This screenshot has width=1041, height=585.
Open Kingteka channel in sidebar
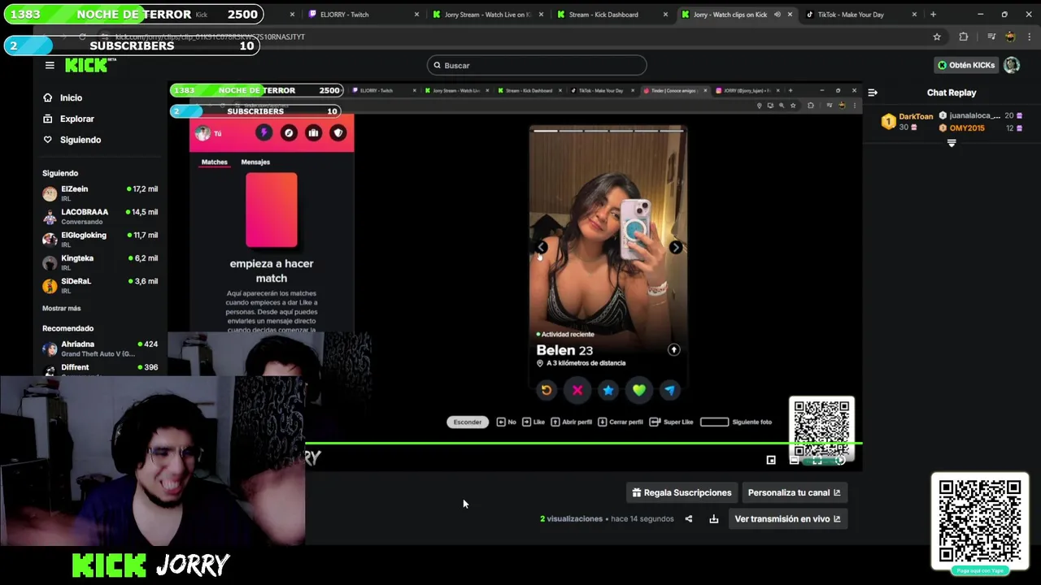pos(100,262)
